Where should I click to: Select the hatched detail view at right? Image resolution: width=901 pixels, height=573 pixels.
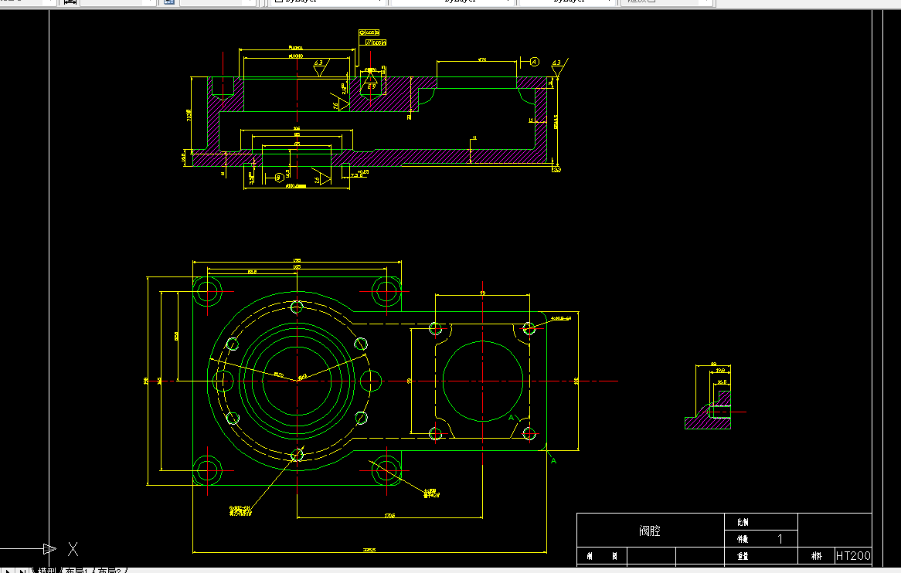pos(709,409)
